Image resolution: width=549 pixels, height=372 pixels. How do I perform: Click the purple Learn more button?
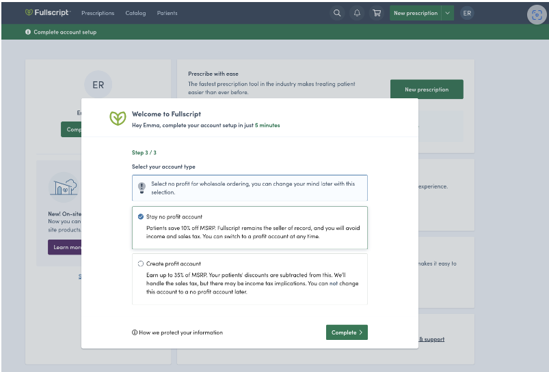point(65,247)
